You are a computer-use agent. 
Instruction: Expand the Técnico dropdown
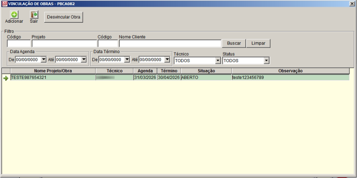tap(218, 61)
